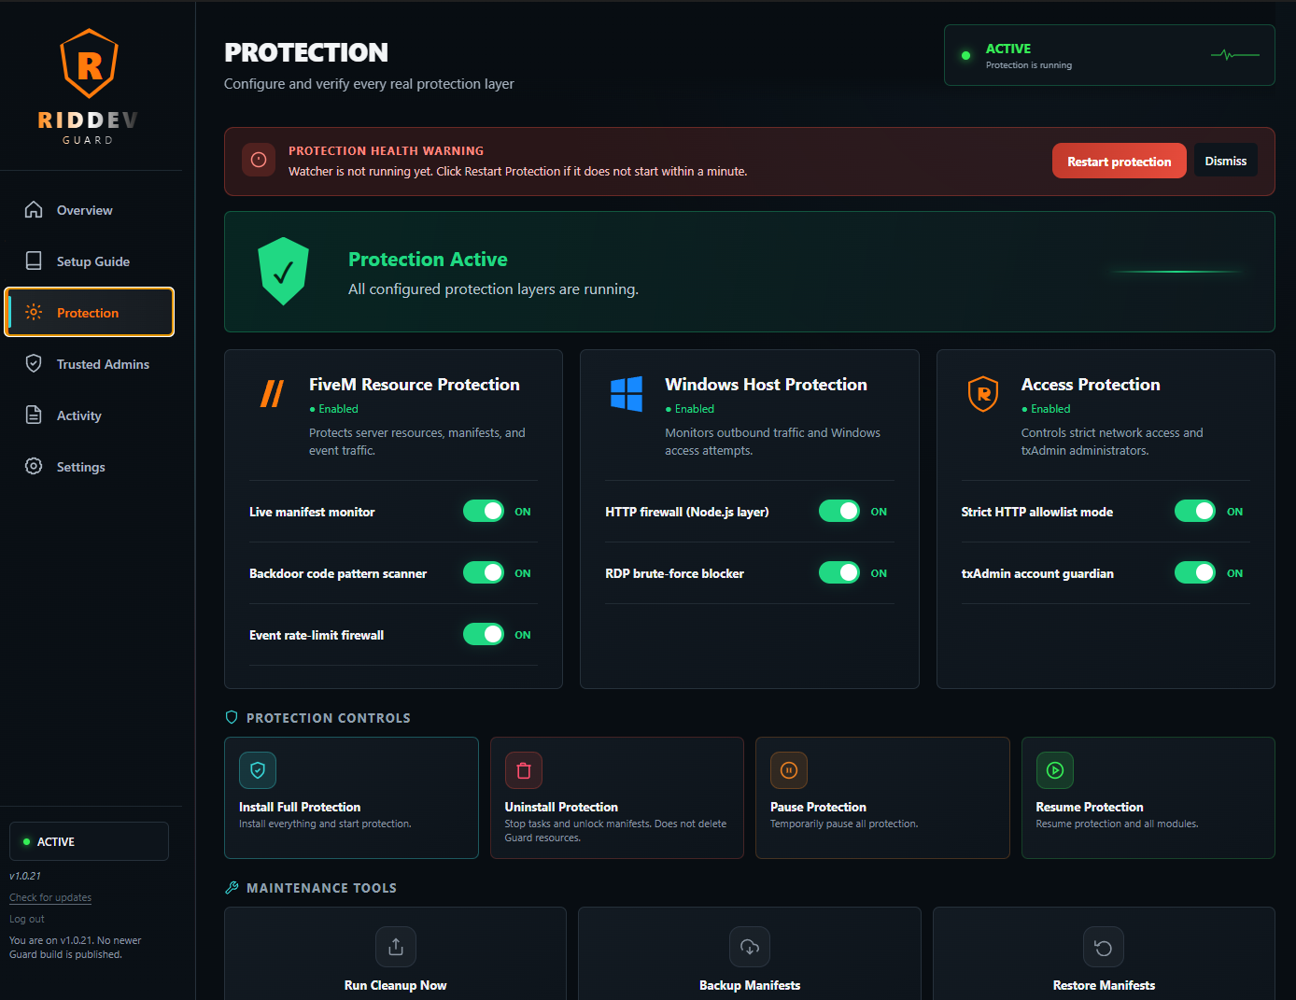Click the Protection sun icon in sidebar

[x=34, y=313]
